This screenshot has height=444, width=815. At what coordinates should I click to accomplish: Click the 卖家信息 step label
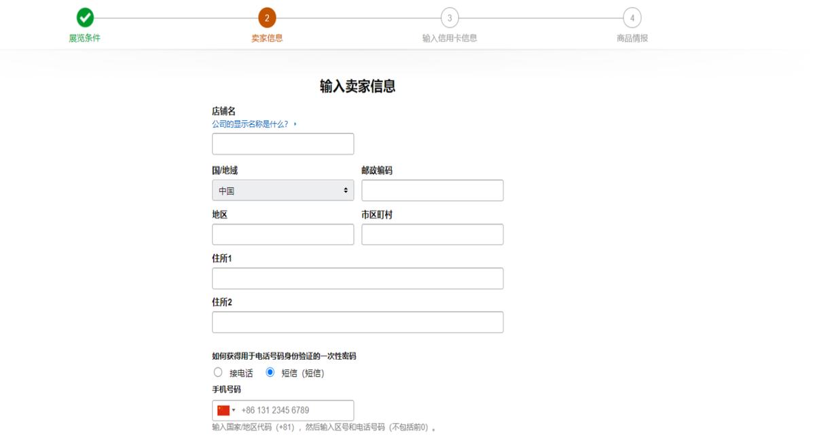[267, 38]
